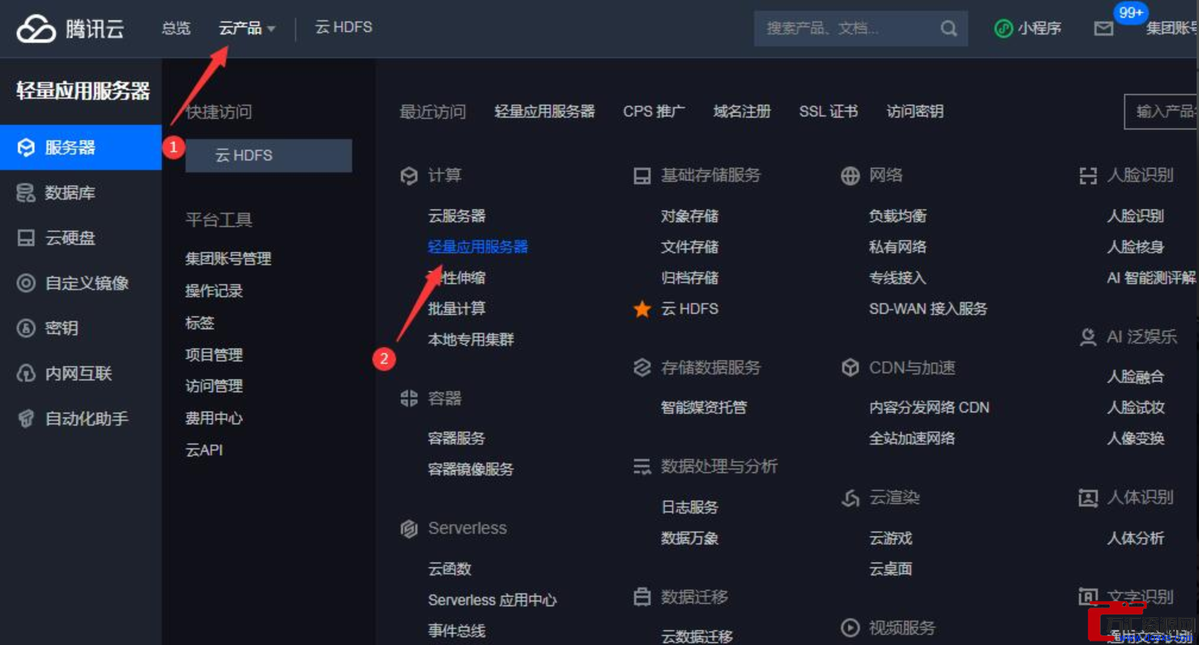Toggle the star next to 云 HDFS
Image resolution: width=1199 pixels, height=645 pixels.
[x=642, y=309]
